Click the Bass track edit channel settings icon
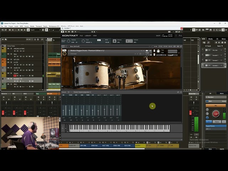The height and width of the screenshot is (171, 228). pyautogui.click(x=21, y=57)
